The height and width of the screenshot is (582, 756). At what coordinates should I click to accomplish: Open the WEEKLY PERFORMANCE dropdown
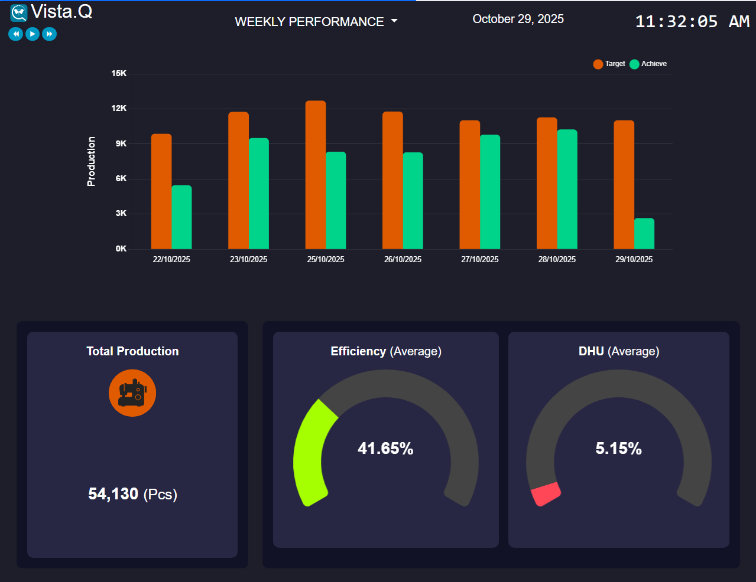click(x=316, y=22)
